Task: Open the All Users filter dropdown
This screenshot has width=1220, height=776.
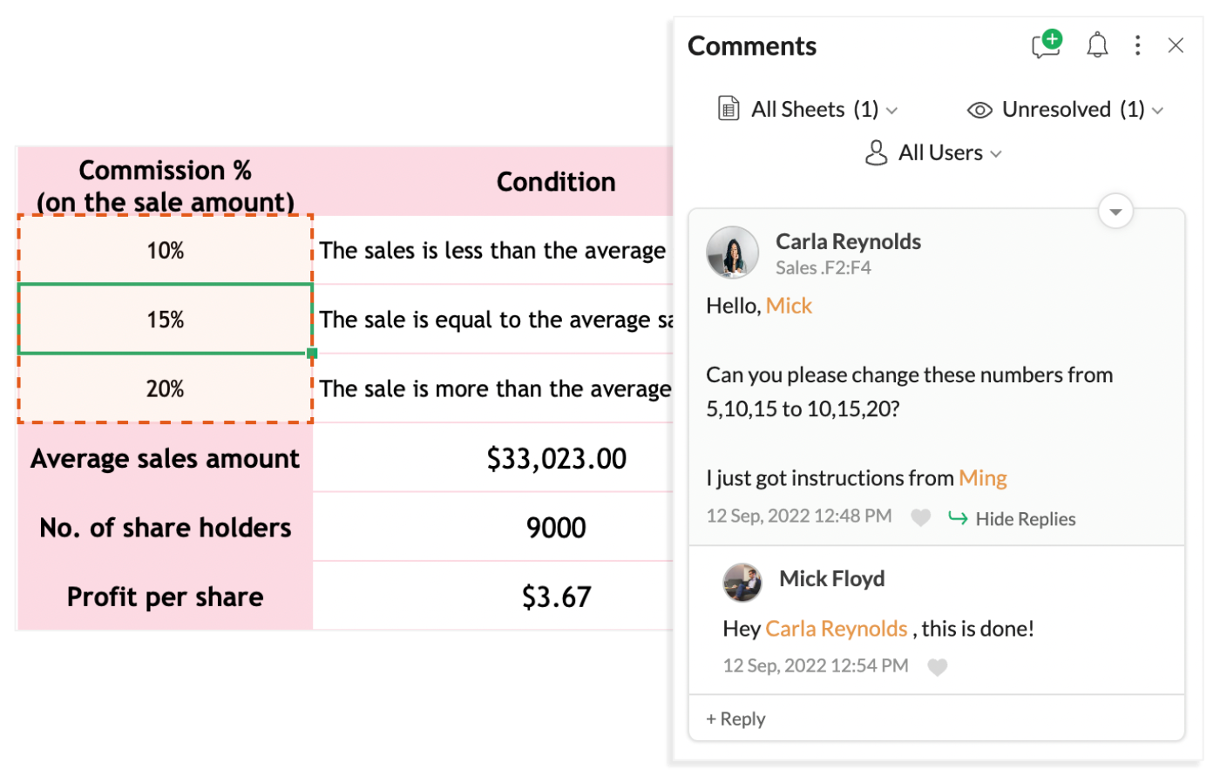Action: coord(933,153)
